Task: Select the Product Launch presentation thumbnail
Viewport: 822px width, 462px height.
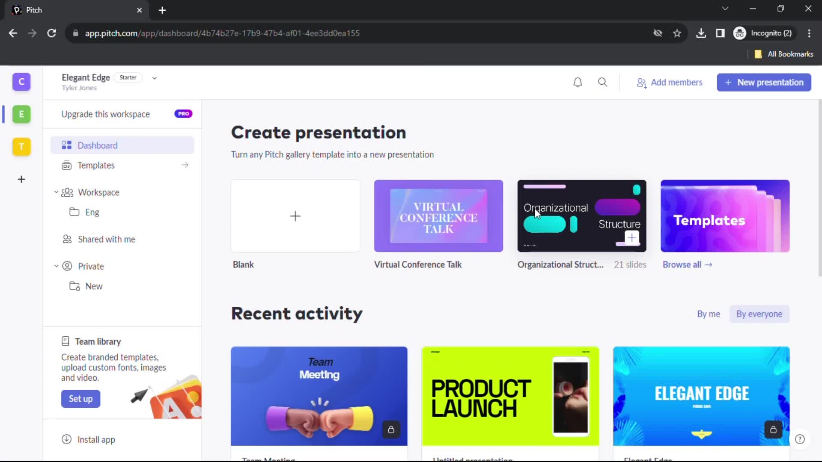Action: [510, 395]
